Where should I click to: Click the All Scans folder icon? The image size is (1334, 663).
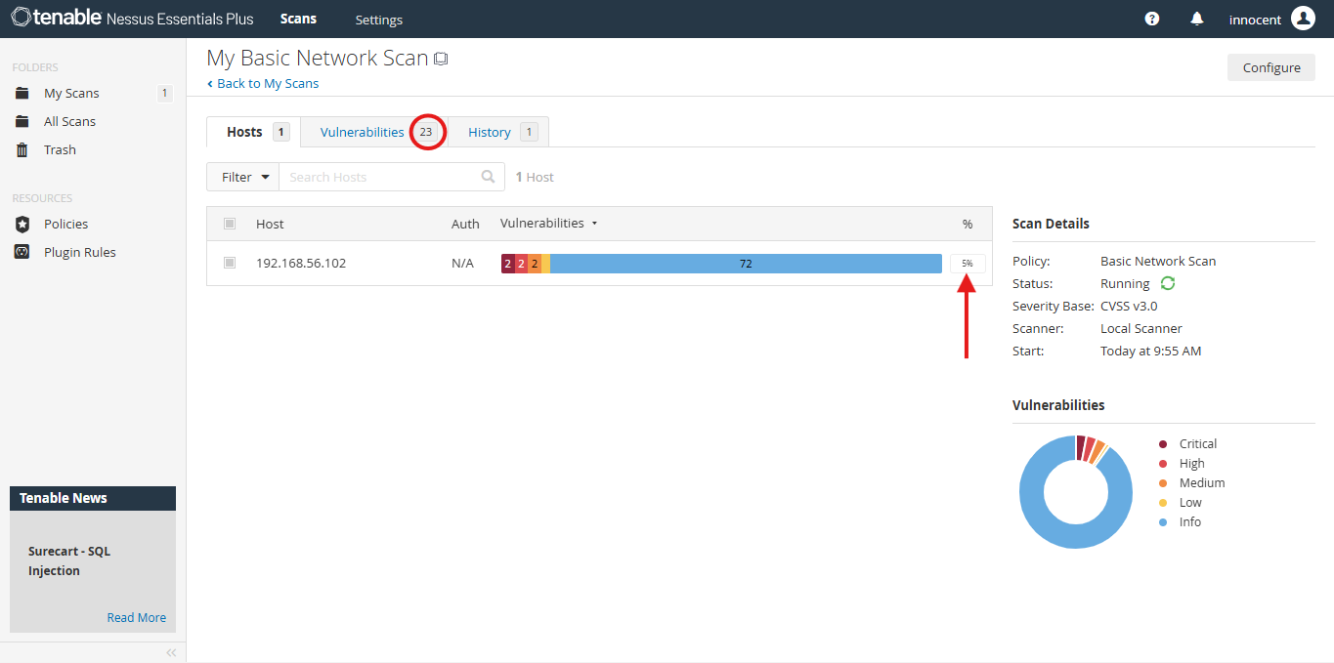tap(22, 122)
